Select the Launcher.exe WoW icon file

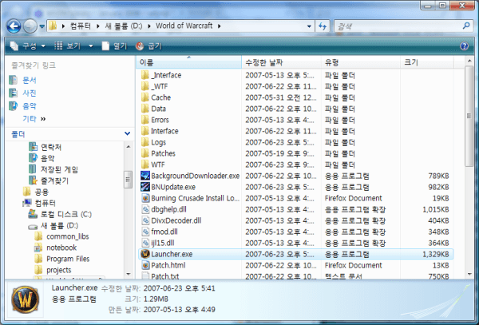tap(172, 254)
